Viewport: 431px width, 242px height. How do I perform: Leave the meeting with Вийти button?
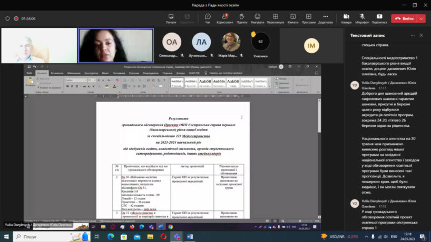[404, 18]
